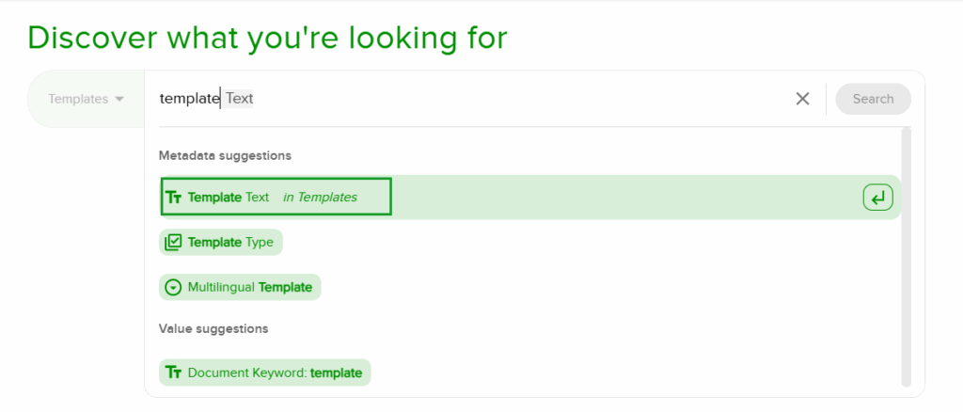Open the Templates scope selector label

coord(78,99)
